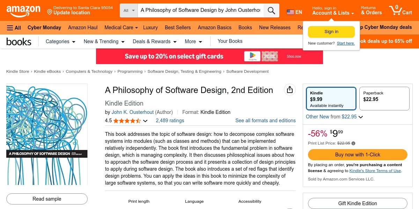Click Shop now in gift card banner
This screenshot has height=209, width=419.
click(294, 56)
